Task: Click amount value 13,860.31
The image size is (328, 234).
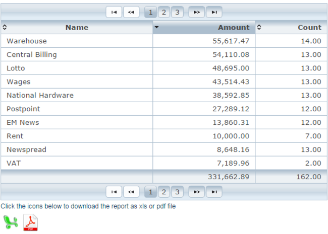Action: [x=231, y=122]
